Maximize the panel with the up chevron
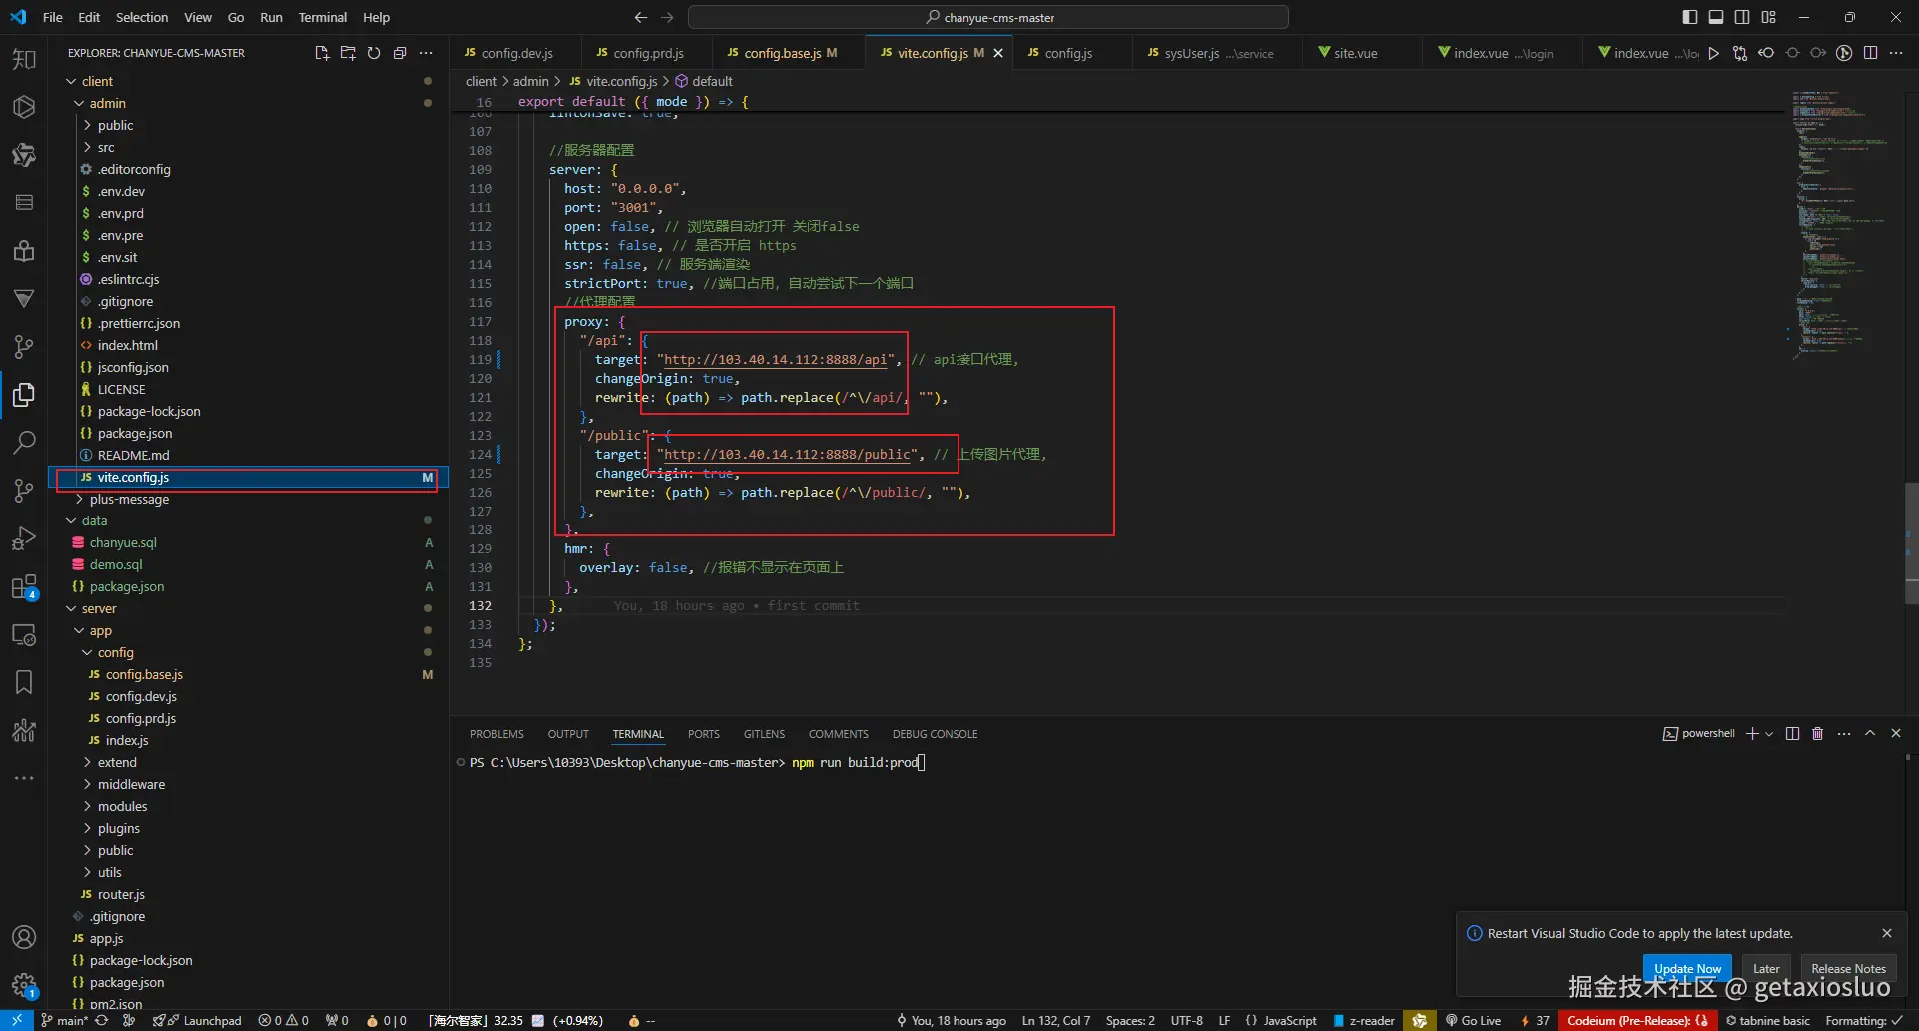The image size is (1919, 1031). 1870,734
